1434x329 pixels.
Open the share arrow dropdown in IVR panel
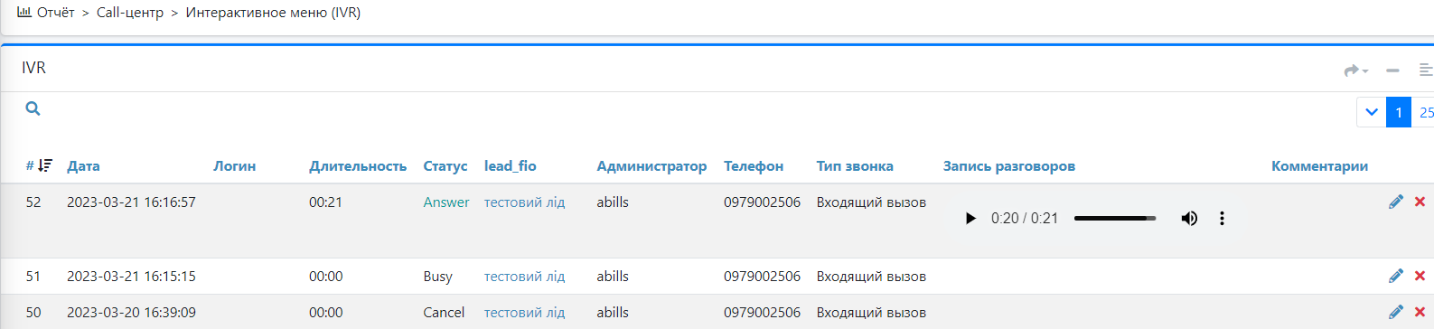pyautogui.click(x=1355, y=70)
